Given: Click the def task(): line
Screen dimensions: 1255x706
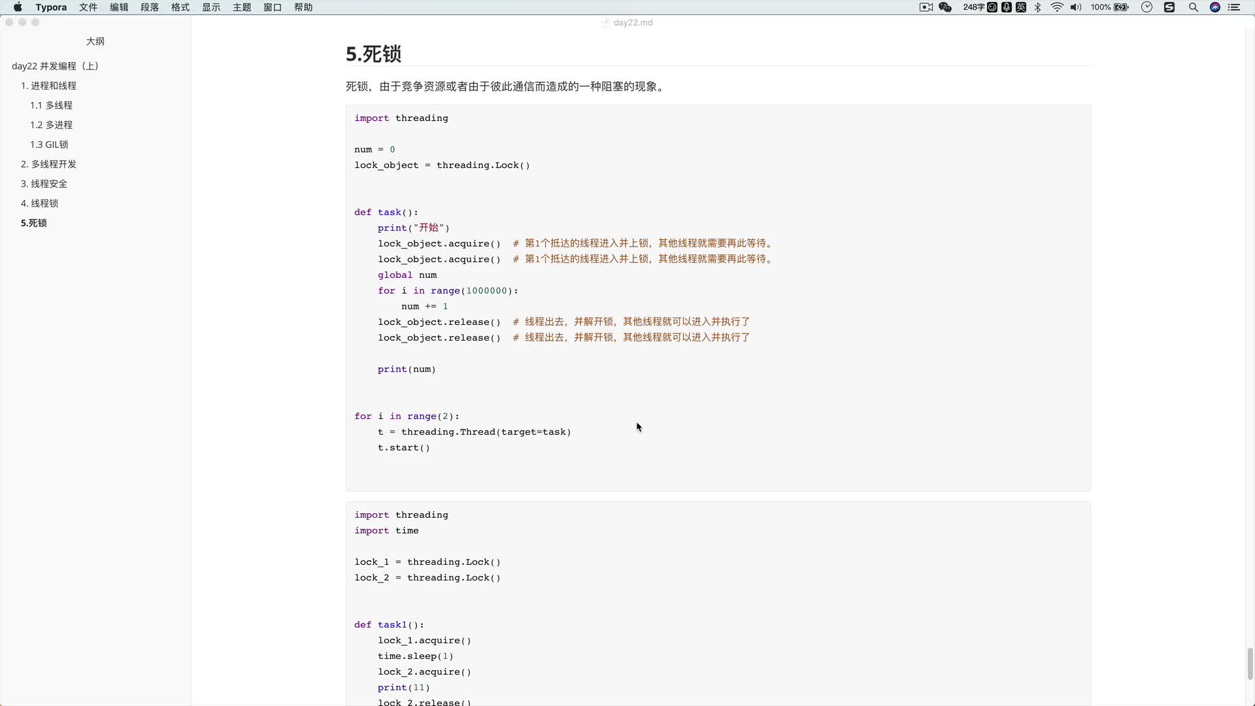Looking at the screenshot, I should click(x=386, y=212).
